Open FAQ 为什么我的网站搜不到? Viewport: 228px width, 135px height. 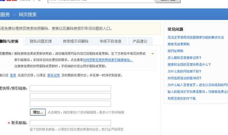[x=184, y=71]
